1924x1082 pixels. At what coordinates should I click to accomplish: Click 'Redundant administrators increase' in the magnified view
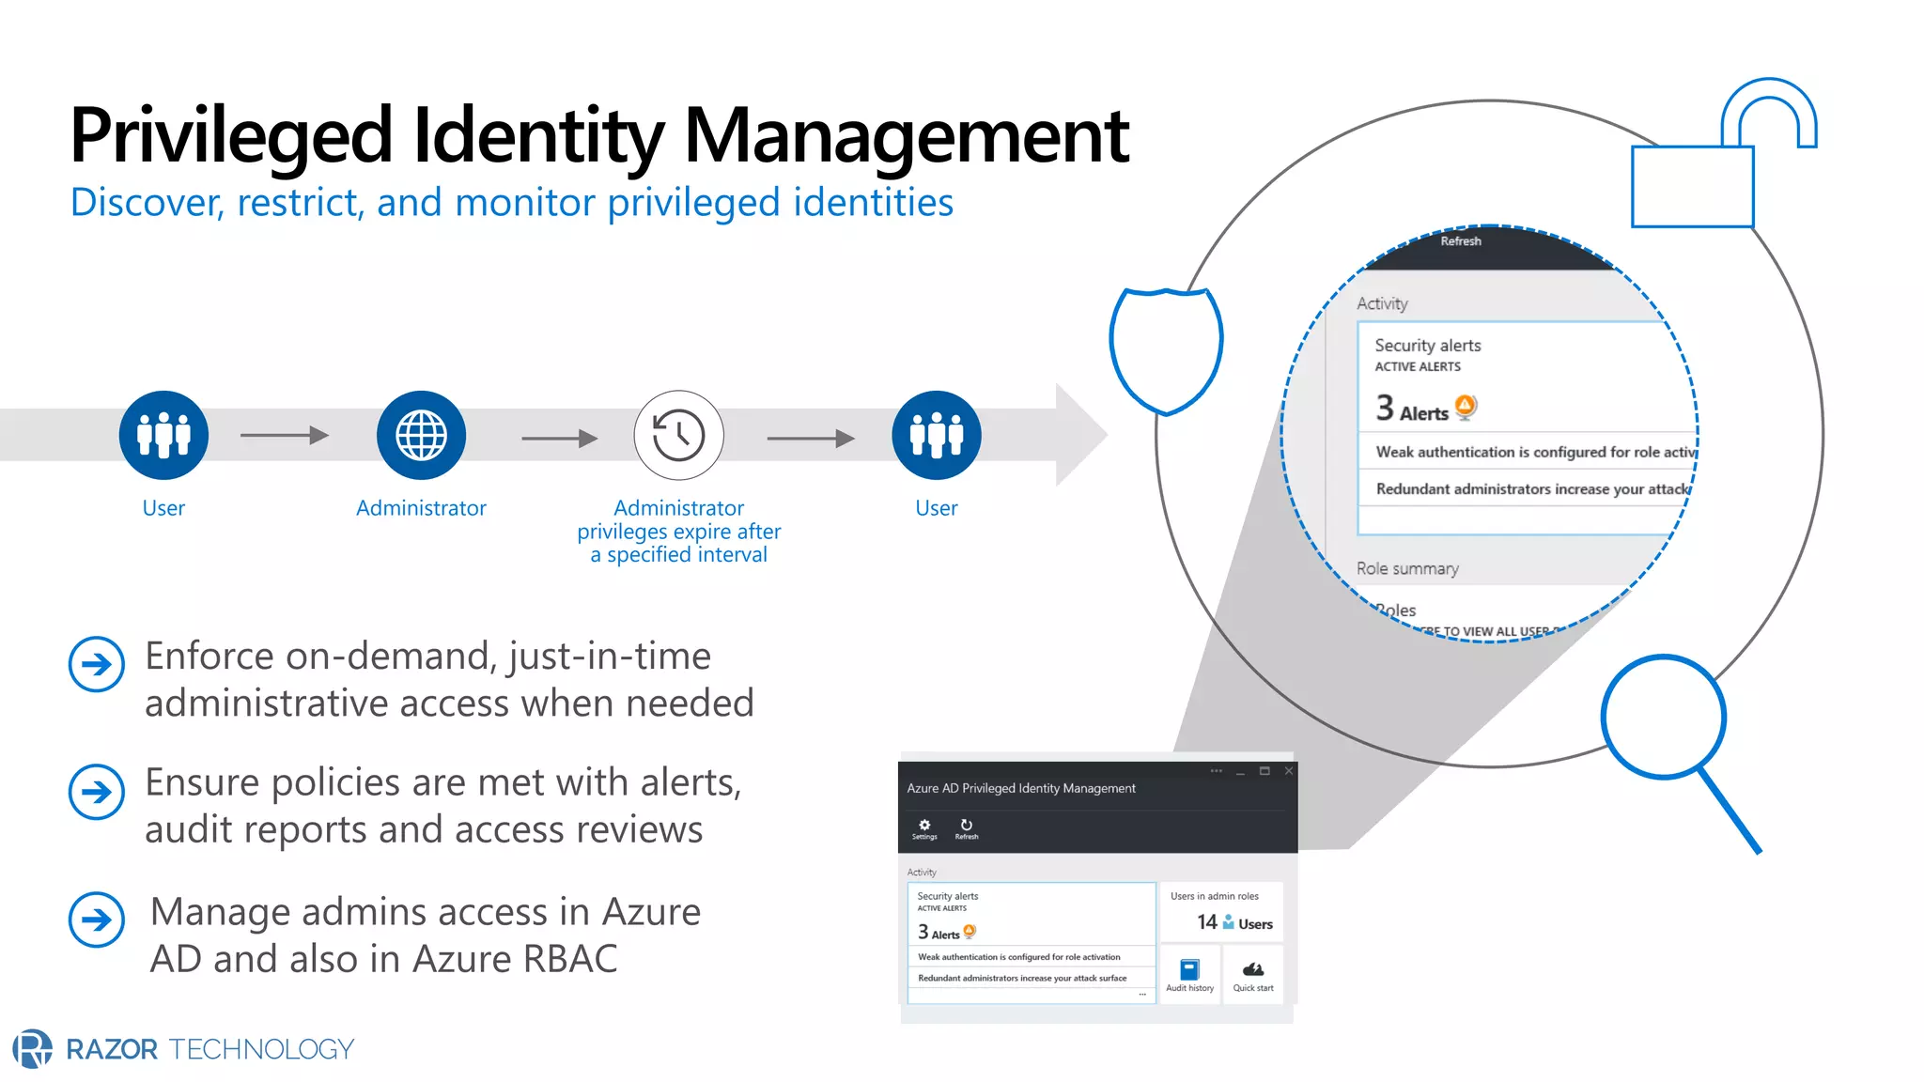pyautogui.click(x=1533, y=488)
